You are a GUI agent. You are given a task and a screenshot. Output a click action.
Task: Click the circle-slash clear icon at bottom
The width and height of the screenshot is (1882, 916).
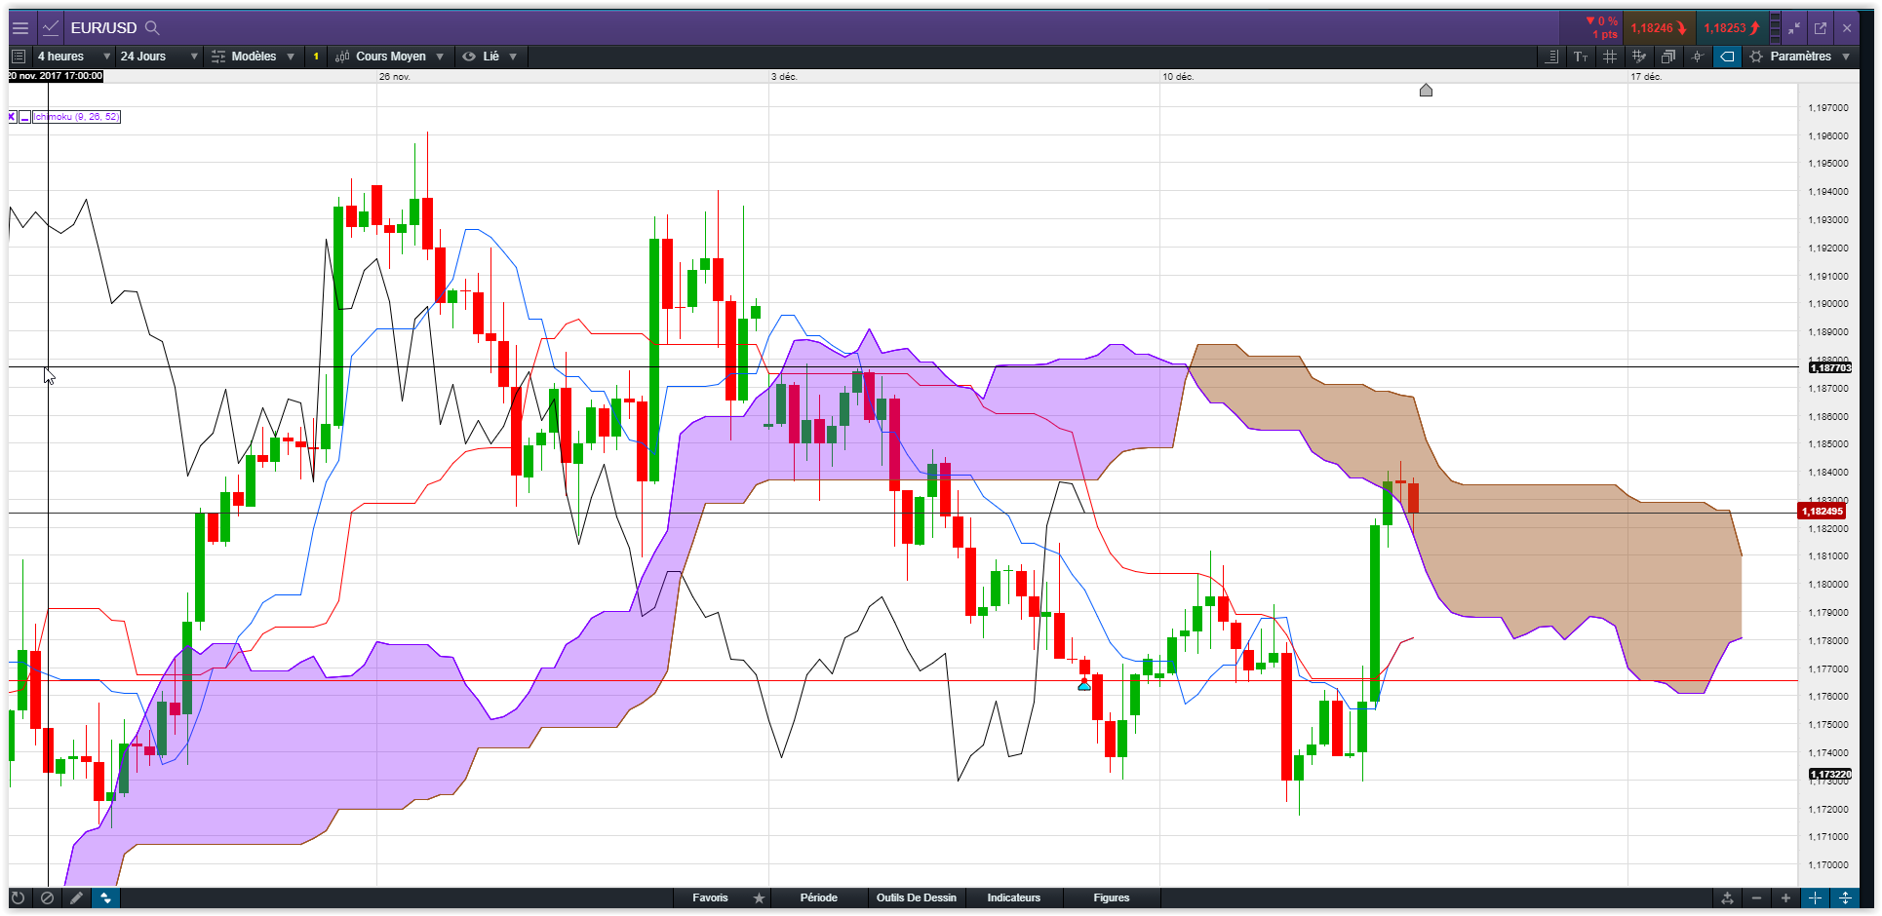(47, 898)
